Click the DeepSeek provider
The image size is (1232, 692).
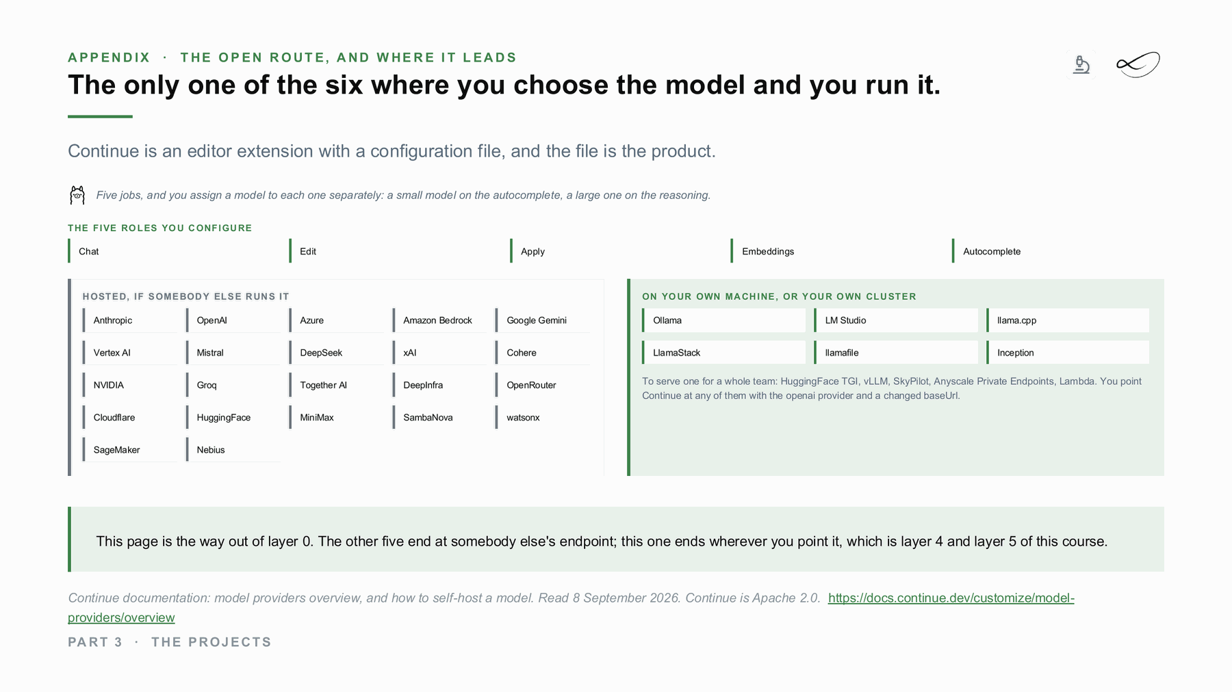[x=337, y=353]
